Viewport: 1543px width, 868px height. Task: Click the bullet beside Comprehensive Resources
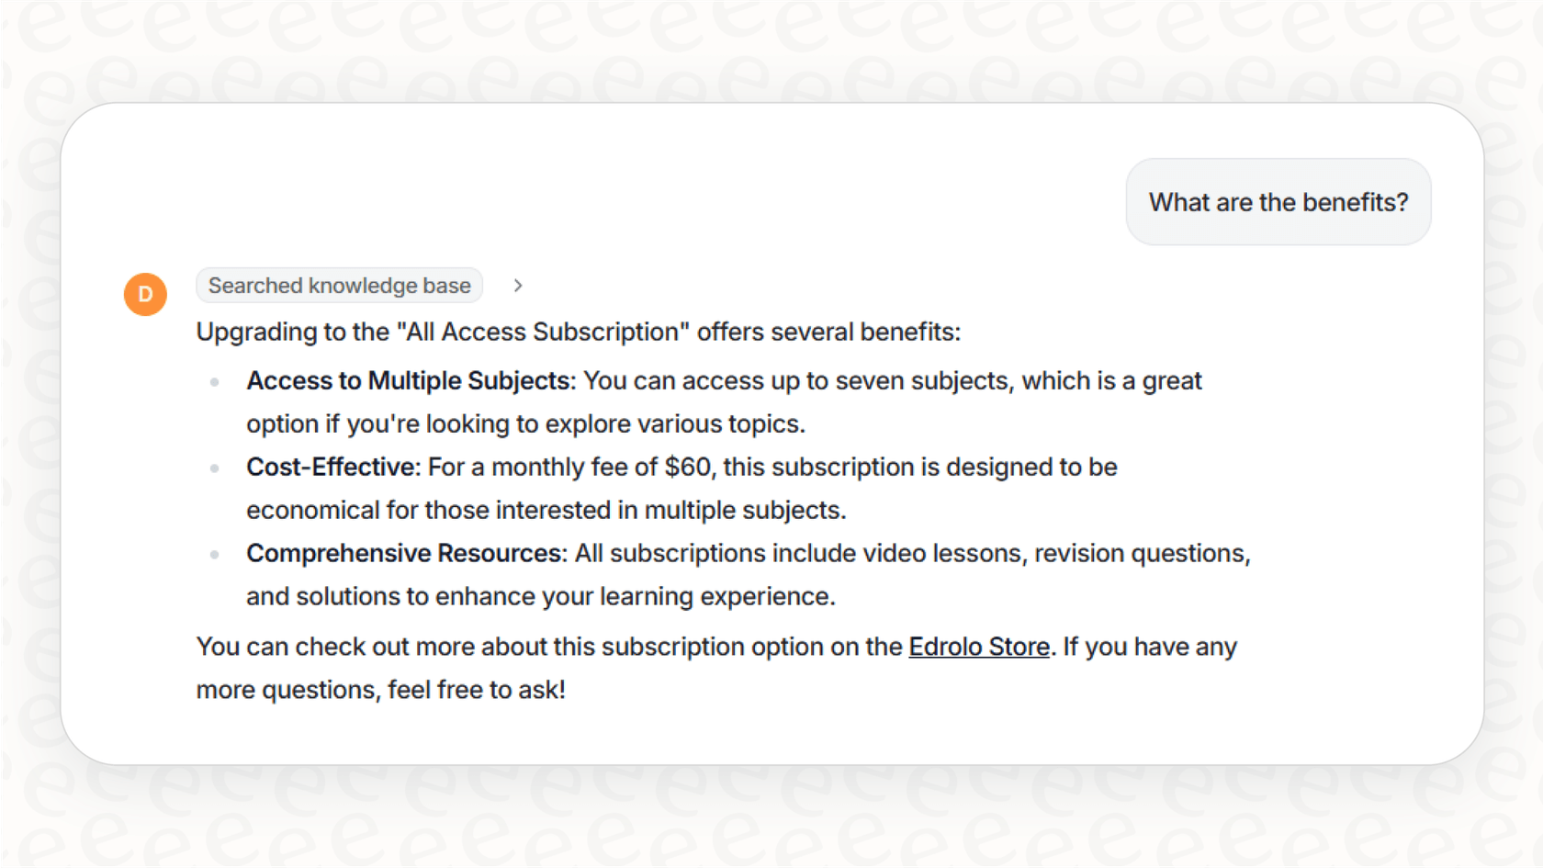[215, 553]
